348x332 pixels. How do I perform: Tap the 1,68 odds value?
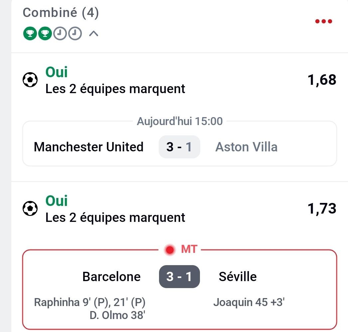click(x=322, y=80)
